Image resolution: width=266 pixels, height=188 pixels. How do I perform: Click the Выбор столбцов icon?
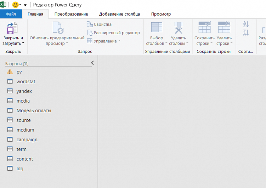coord(157,27)
